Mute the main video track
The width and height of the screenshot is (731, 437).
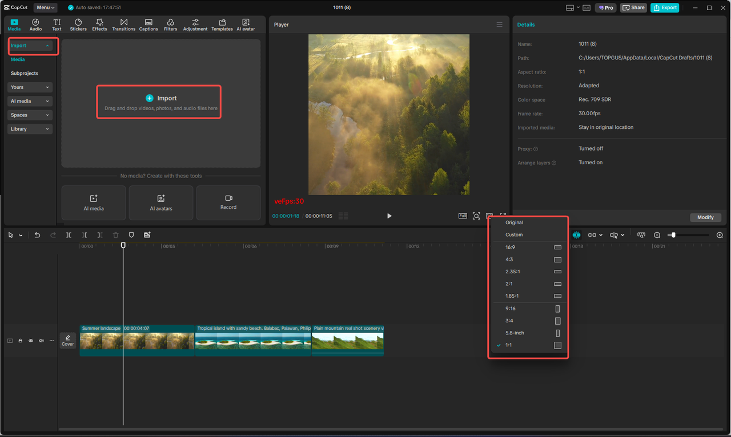[41, 341]
